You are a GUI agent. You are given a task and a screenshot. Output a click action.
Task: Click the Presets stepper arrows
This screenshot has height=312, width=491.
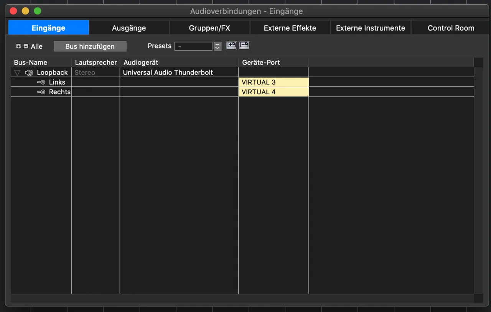217,46
